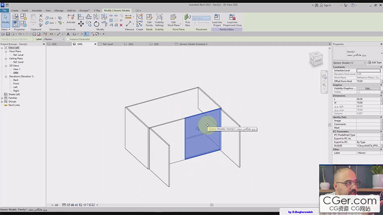Click the ViewCube FRONT face
This screenshot has width=383, height=215.
318,60
